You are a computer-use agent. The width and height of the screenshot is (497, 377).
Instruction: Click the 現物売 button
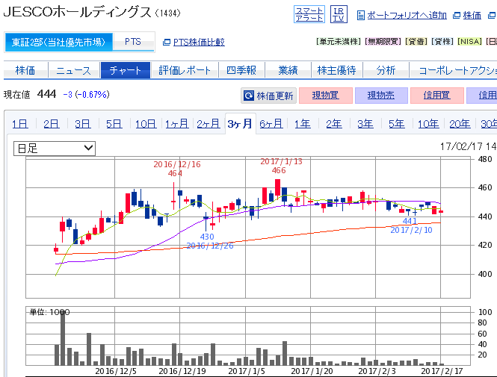(x=381, y=96)
